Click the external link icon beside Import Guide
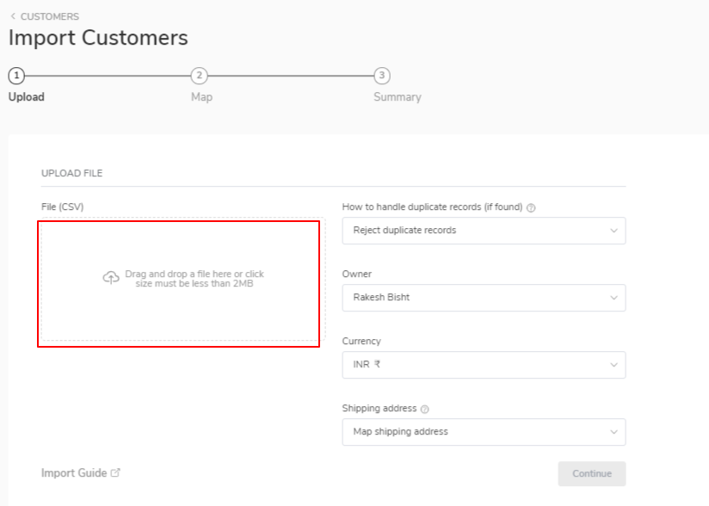This screenshot has height=506, width=709. click(x=116, y=473)
